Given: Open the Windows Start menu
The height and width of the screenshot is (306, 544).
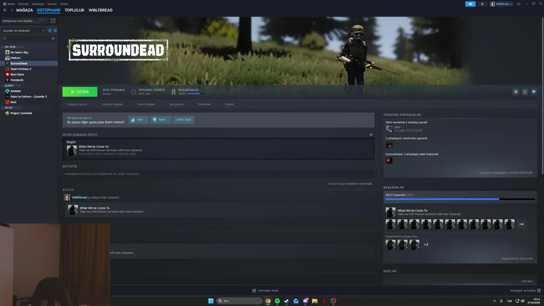Looking at the screenshot, I should point(211,301).
